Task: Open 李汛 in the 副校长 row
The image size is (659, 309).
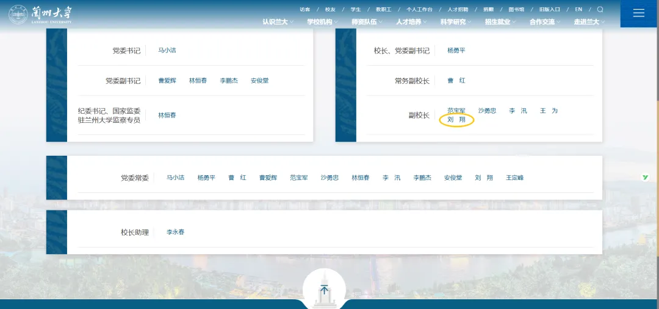Action: [x=518, y=111]
